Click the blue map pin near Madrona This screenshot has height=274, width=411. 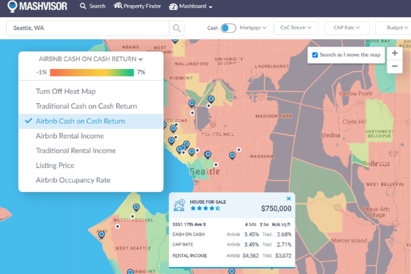(232, 155)
